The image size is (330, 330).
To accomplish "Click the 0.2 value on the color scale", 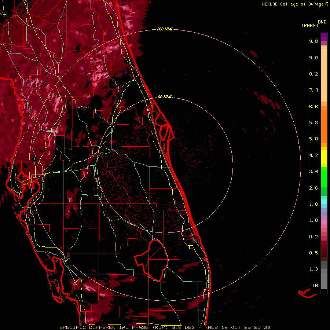I will tap(313, 237).
